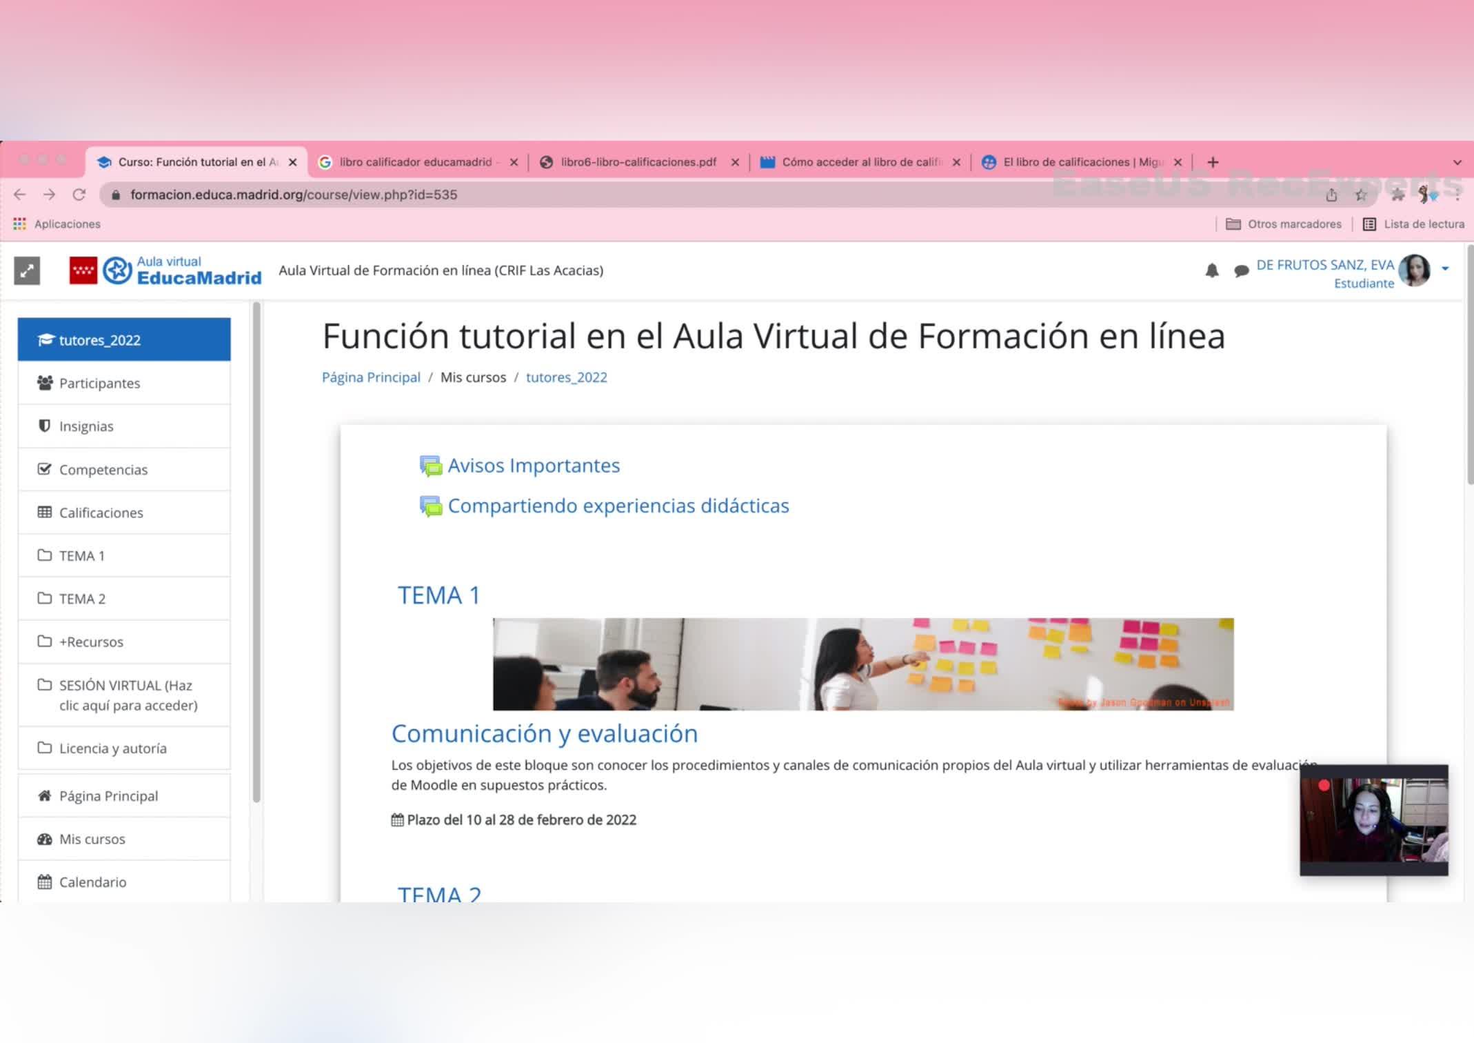Screen dimensions: 1474x1043
Task: Switch to libro calificador educamadrid tab
Action: tap(415, 162)
